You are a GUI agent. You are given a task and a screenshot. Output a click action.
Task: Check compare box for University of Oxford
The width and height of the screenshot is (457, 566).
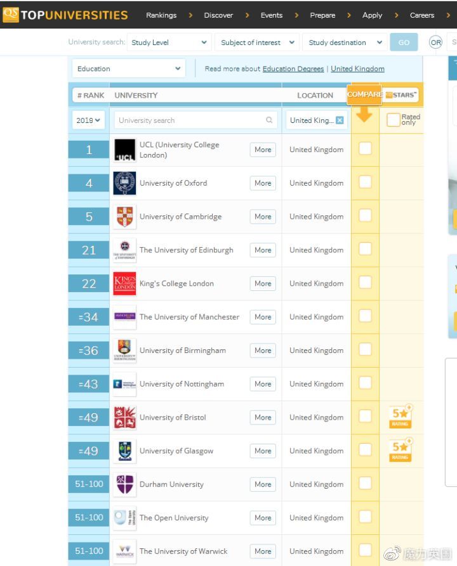tap(365, 182)
